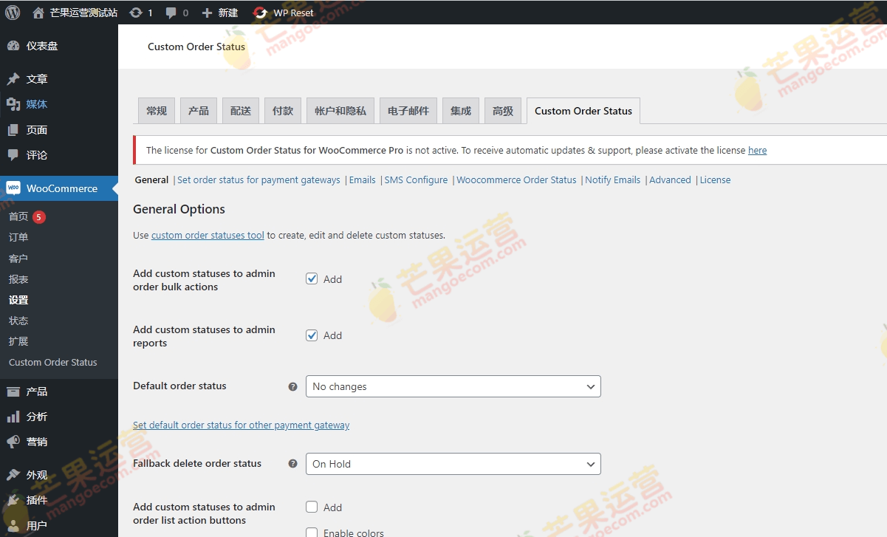Click the WP Reset icon in the toolbar
The height and width of the screenshot is (537, 887).
pyautogui.click(x=260, y=12)
